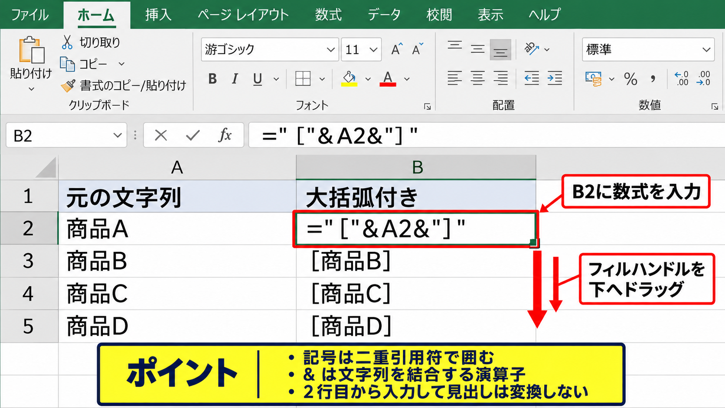This screenshot has width=725, height=408.
Task: Toggle Underline (U) formatting
Action: point(258,79)
